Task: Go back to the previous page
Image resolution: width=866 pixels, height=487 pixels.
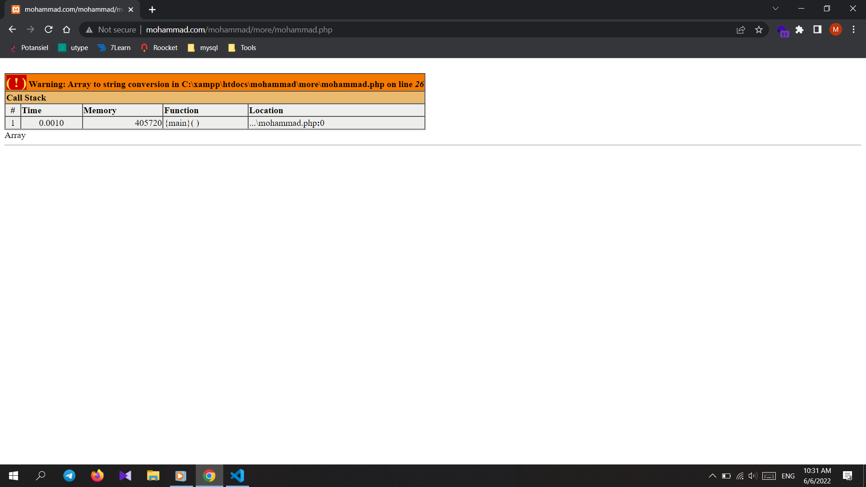Action: 12,29
